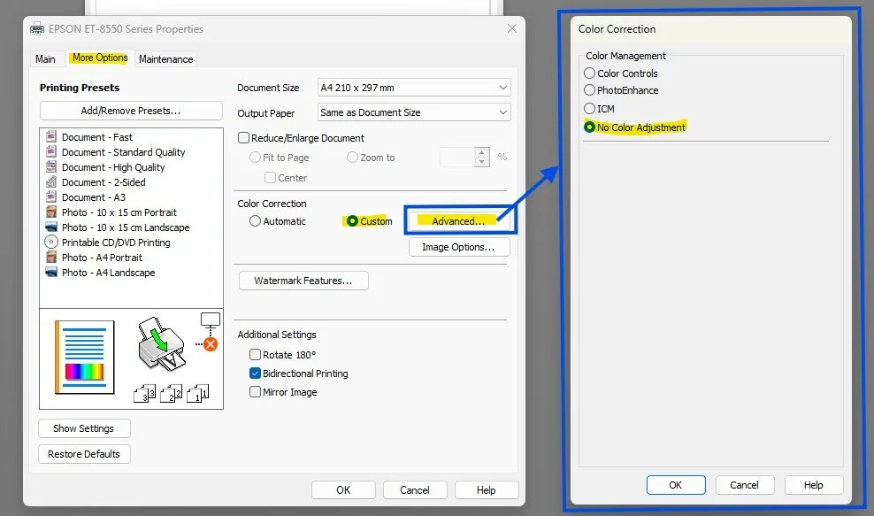Open Watermark Features dialog
Screen dimensions: 874x516
click(303, 281)
